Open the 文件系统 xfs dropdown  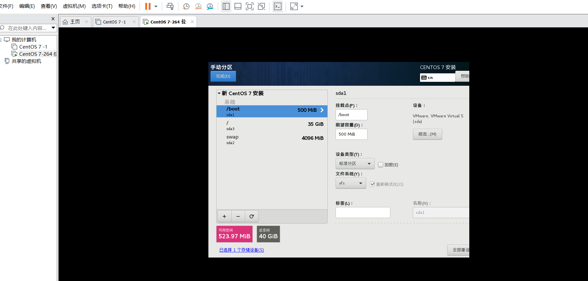(351, 183)
